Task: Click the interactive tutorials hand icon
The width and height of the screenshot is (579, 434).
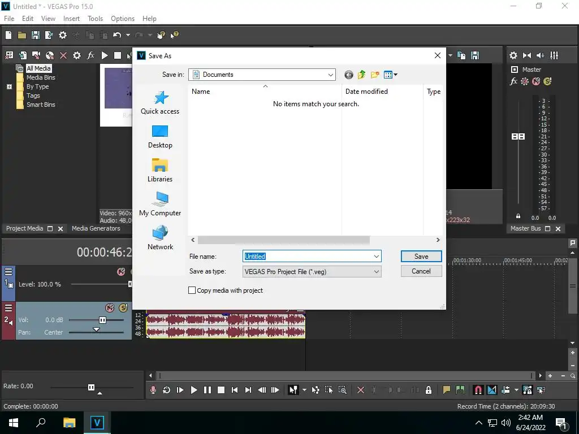Action: click(x=161, y=35)
